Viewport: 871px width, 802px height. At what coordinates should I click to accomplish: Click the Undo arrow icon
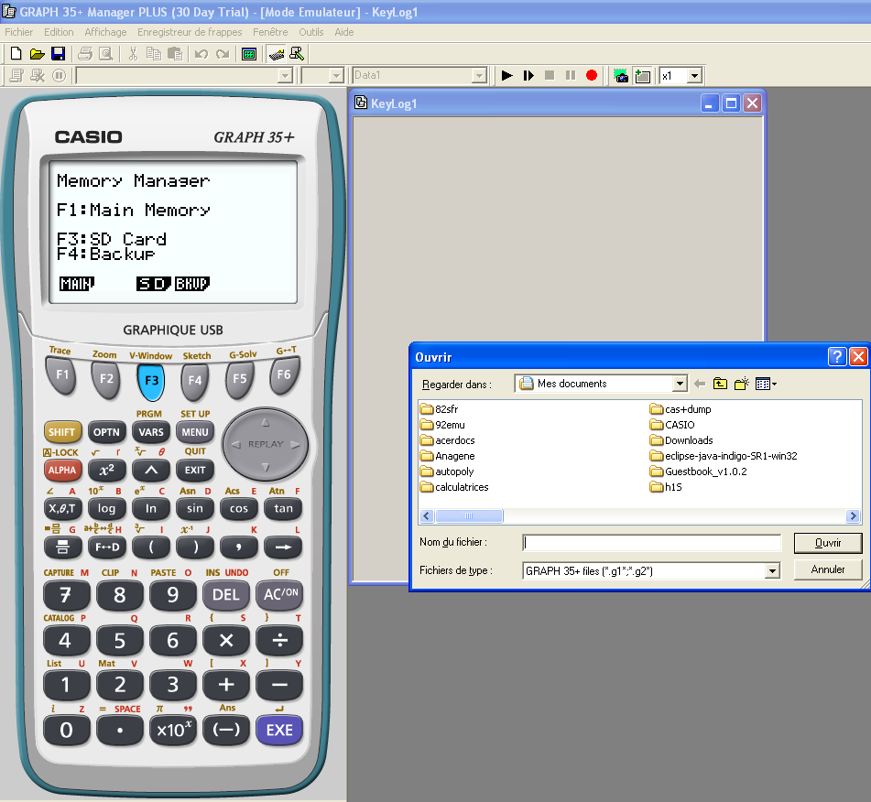click(x=201, y=54)
